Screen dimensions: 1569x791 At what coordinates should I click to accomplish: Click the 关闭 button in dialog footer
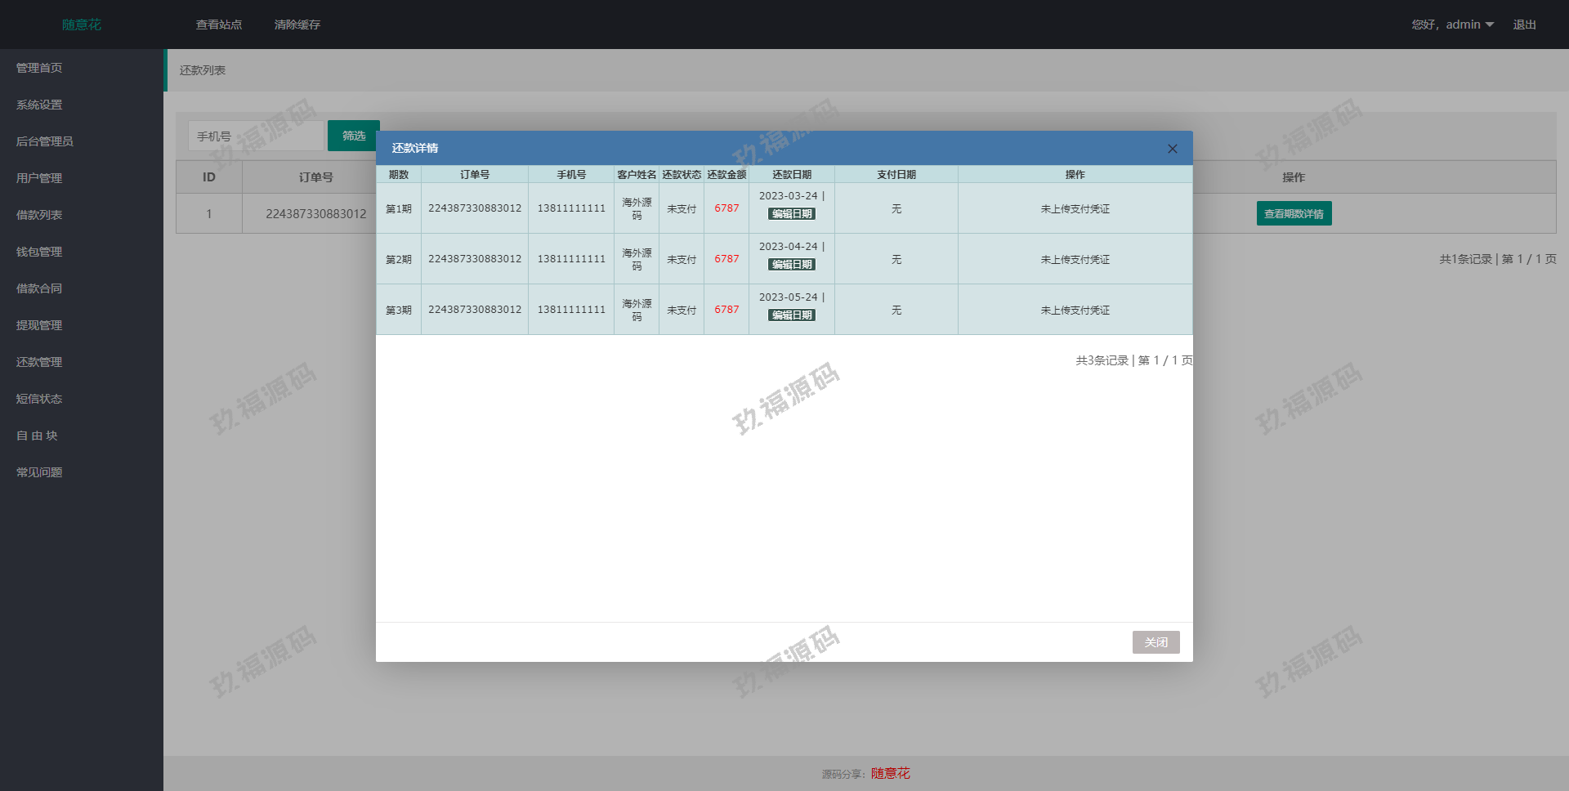pos(1156,642)
